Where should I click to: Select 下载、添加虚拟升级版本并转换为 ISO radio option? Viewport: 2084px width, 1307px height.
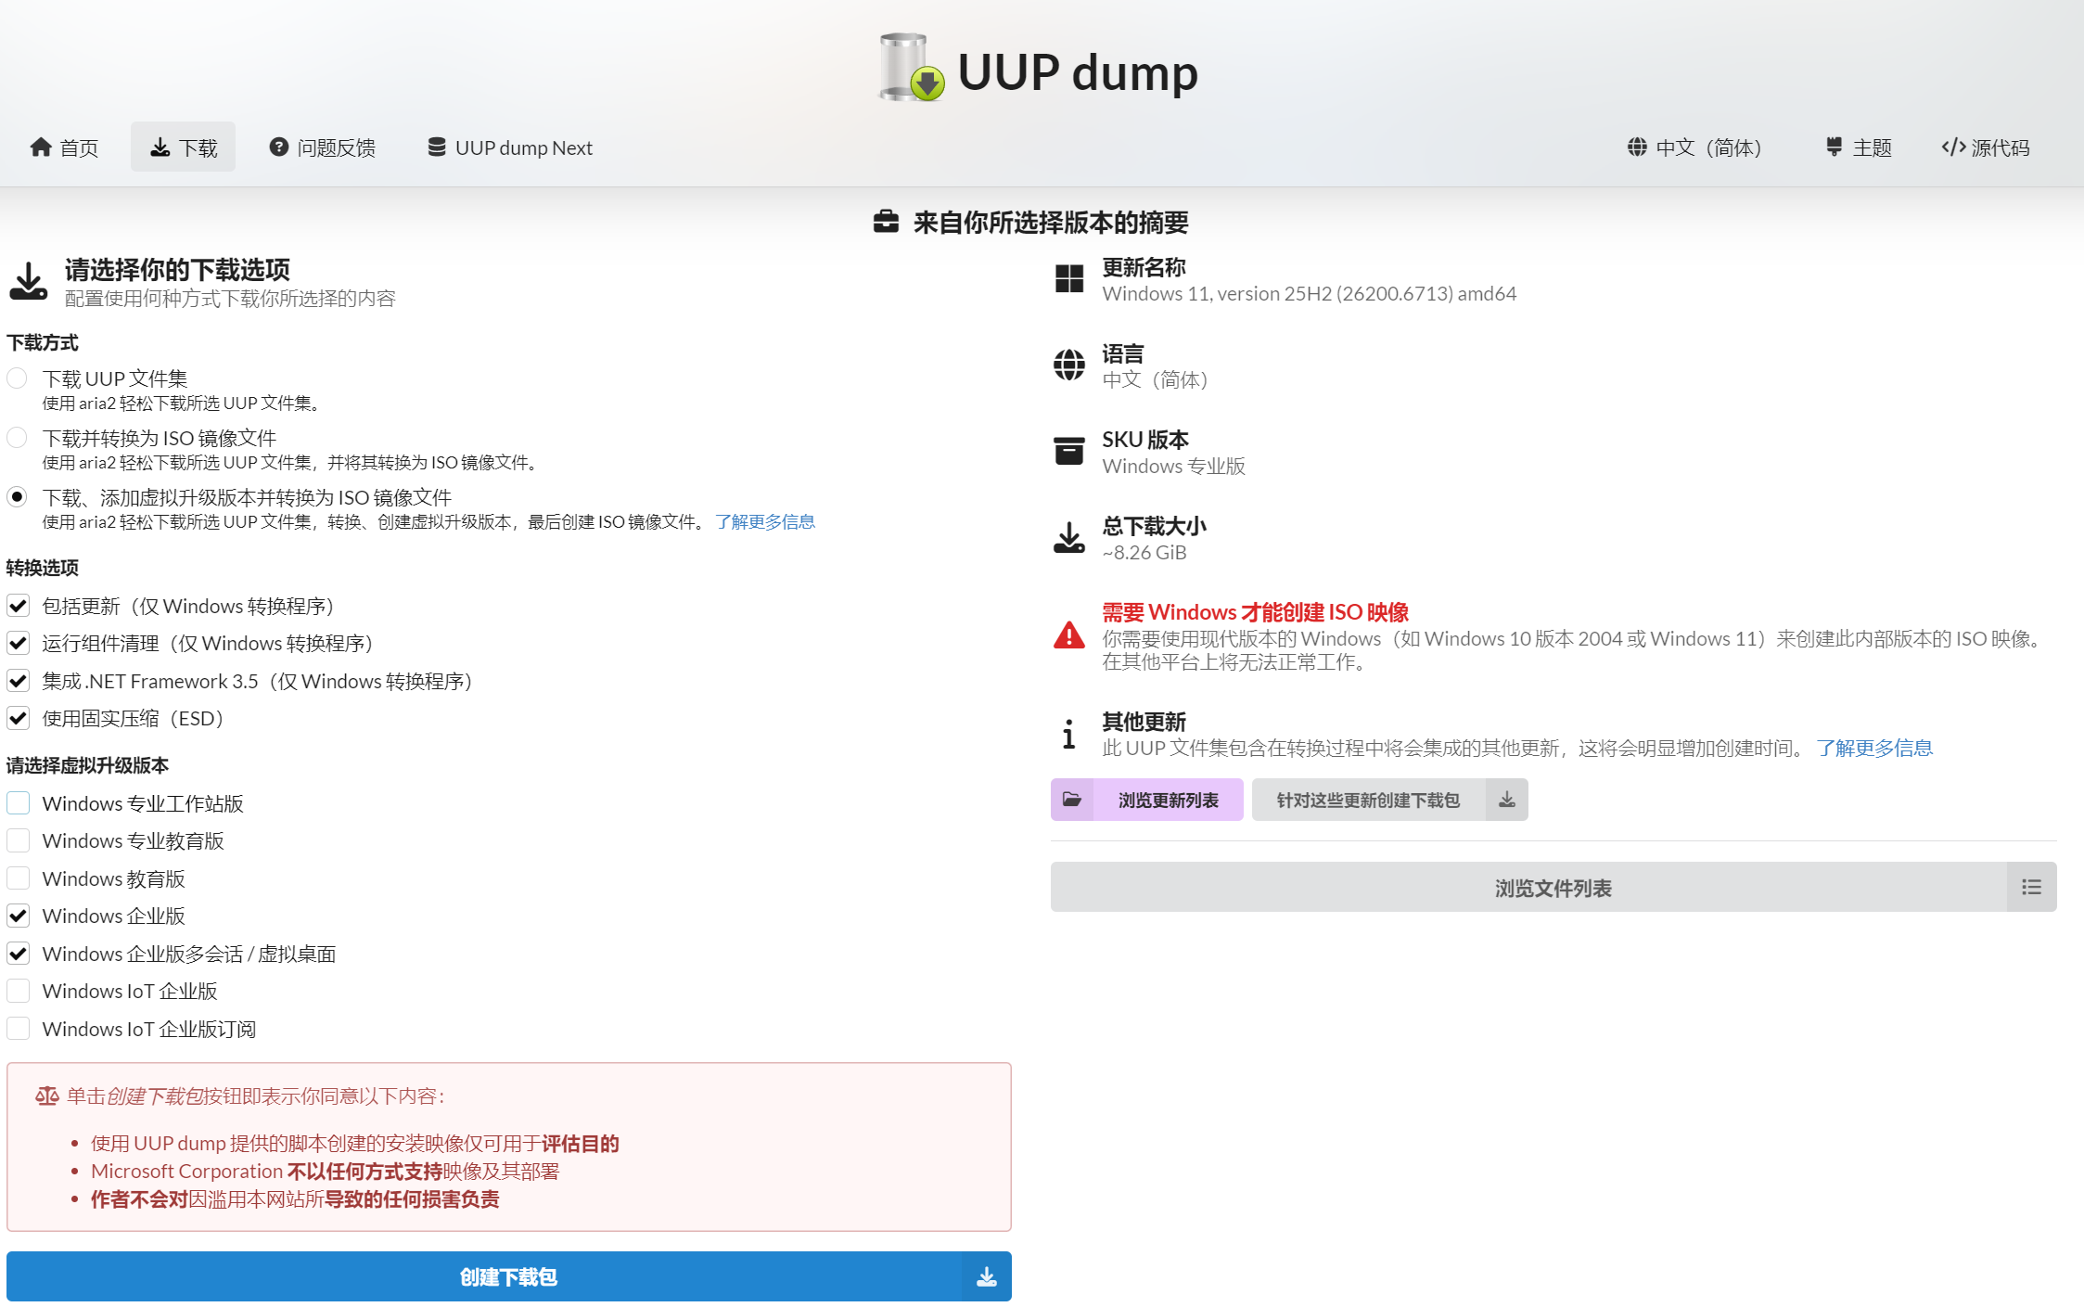[x=17, y=497]
